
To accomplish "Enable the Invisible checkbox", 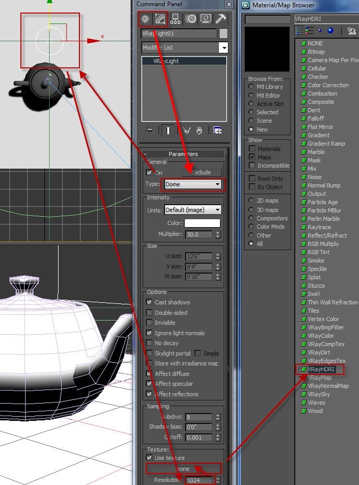I will point(149,323).
